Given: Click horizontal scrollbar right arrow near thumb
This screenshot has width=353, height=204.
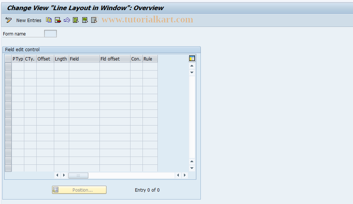Looking at the screenshot, I should coord(64,175).
